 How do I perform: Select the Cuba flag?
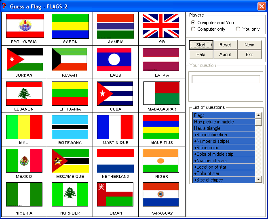coord(115,94)
